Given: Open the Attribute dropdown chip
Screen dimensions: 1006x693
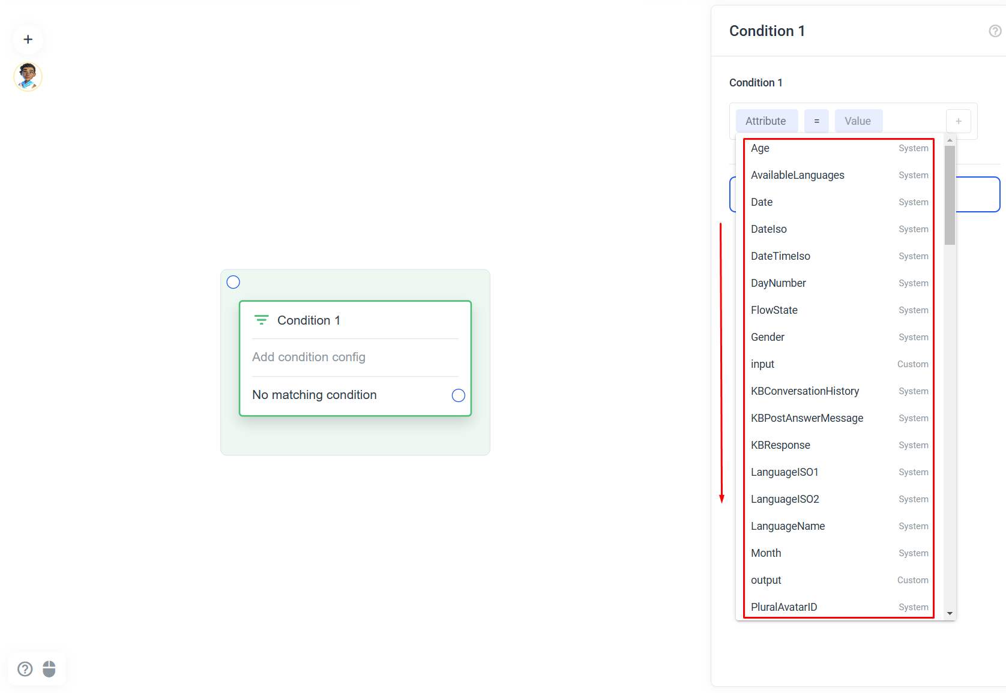Looking at the screenshot, I should [767, 121].
